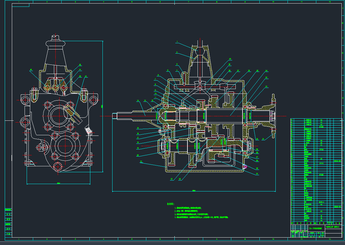
Task: Click the green technical requirements heading text
Action: (x=171, y=204)
